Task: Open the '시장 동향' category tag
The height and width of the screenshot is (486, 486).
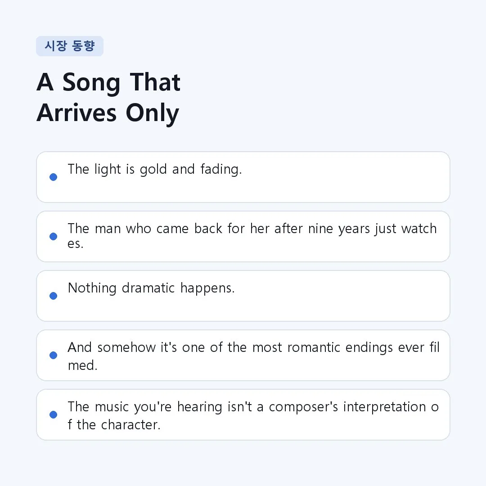Action: click(70, 46)
